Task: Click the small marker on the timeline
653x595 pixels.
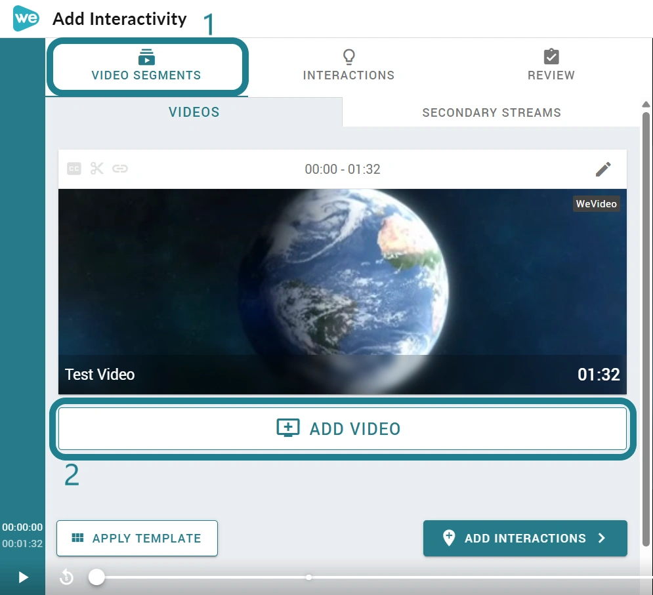Action: coord(308,577)
